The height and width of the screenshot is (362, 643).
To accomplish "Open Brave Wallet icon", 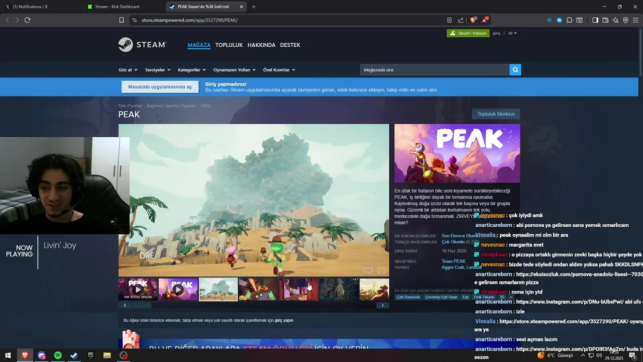I will [x=605, y=20].
